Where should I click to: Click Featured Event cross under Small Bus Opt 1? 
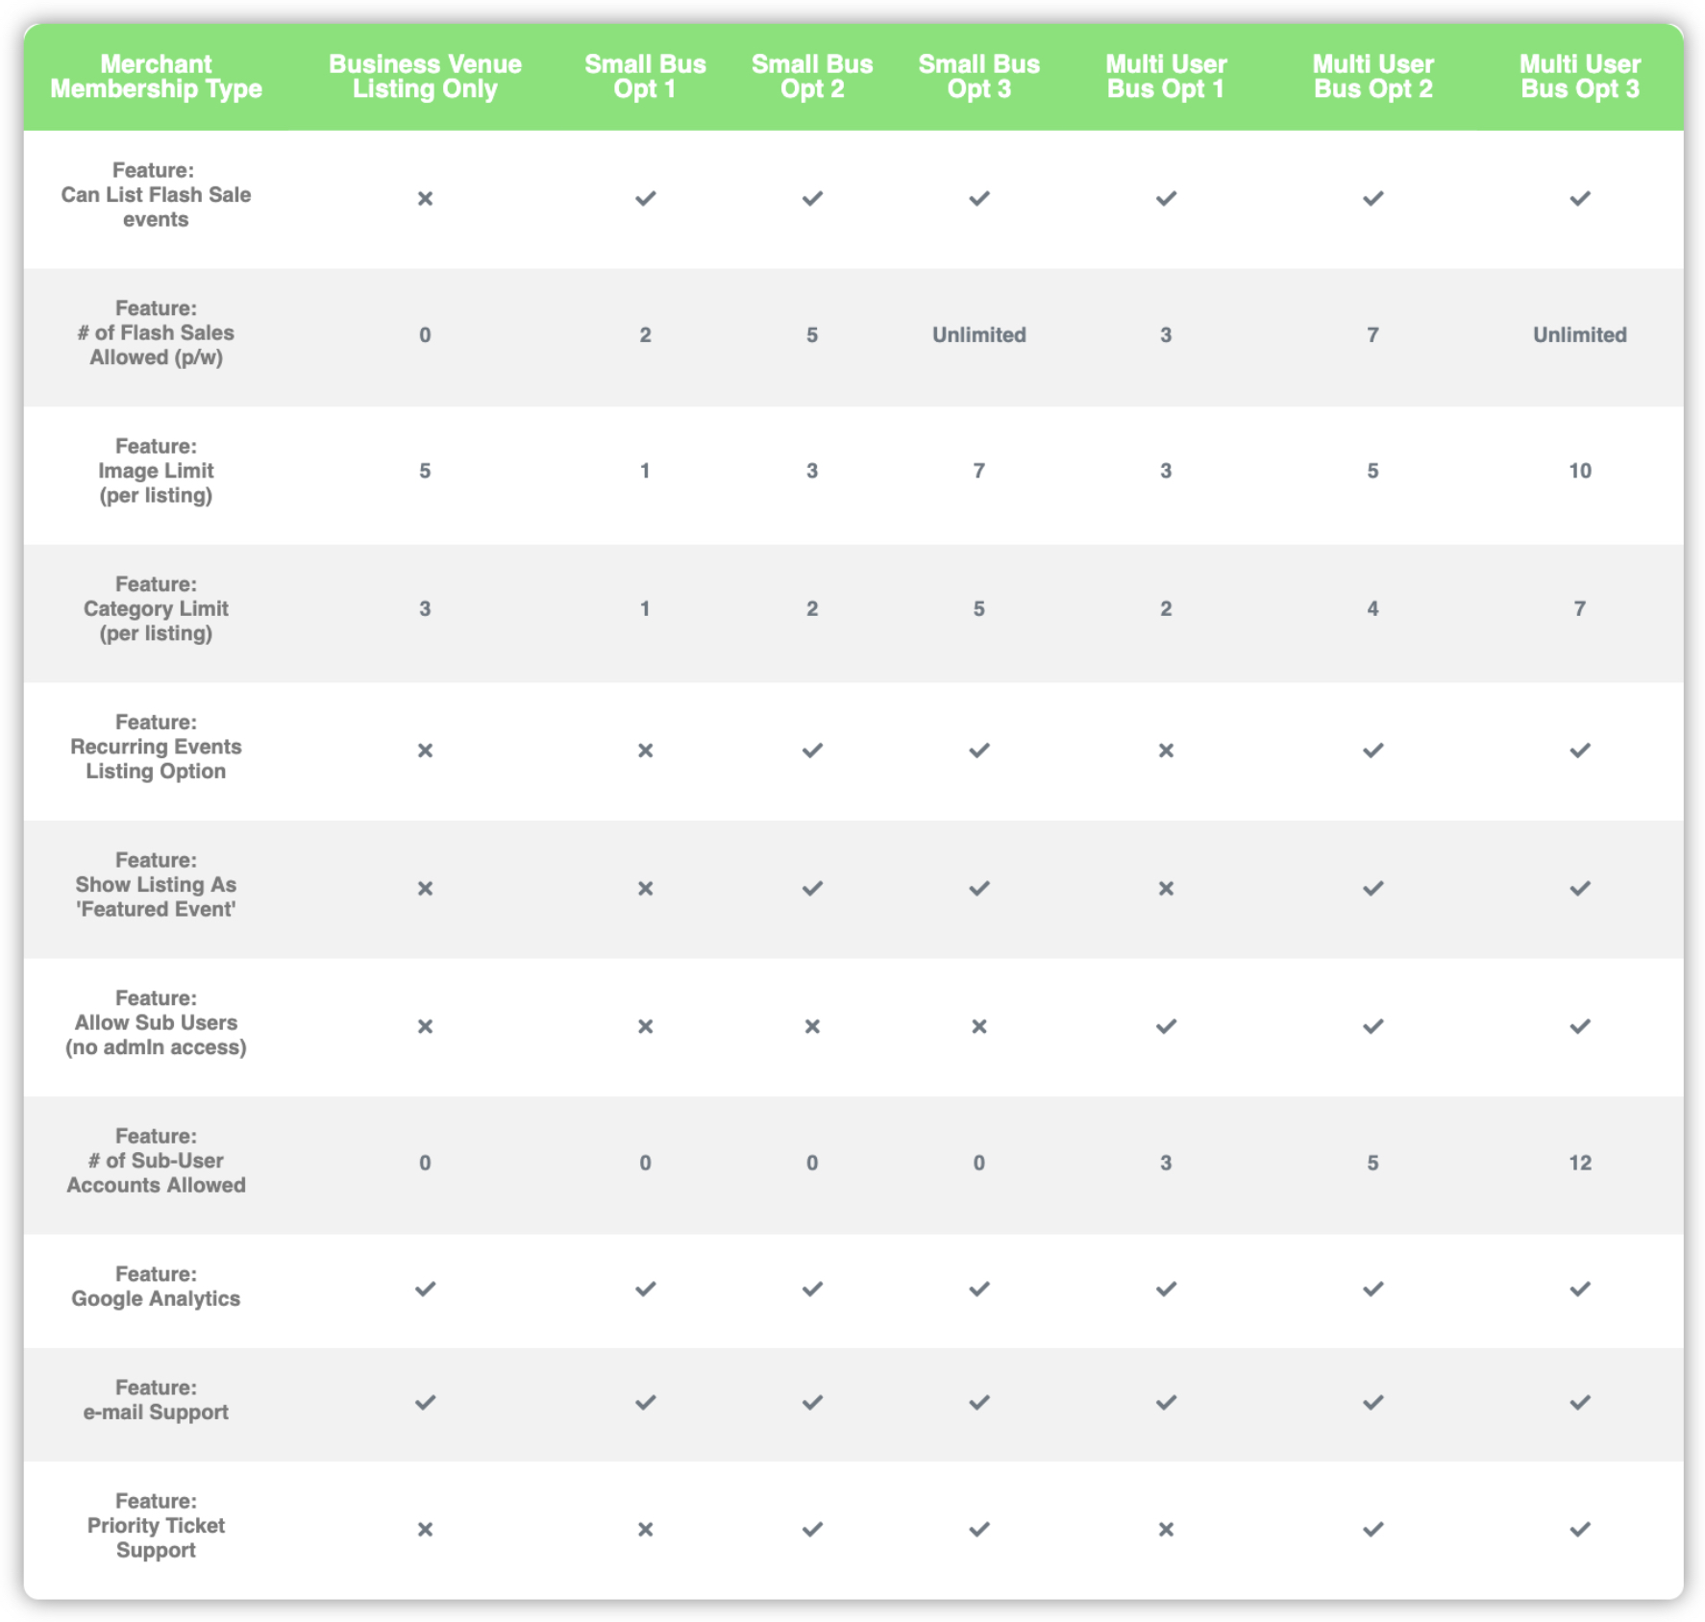tap(645, 889)
